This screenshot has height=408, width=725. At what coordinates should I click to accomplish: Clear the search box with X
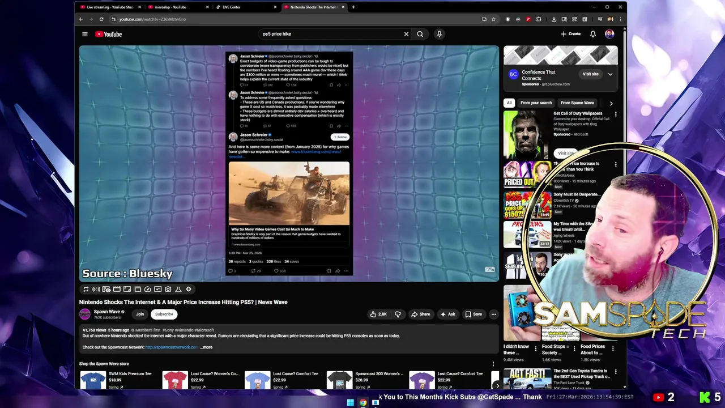pyautogui.click(x=406, y=34)
